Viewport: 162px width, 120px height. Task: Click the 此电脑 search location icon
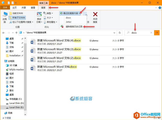tap(5, 17)
